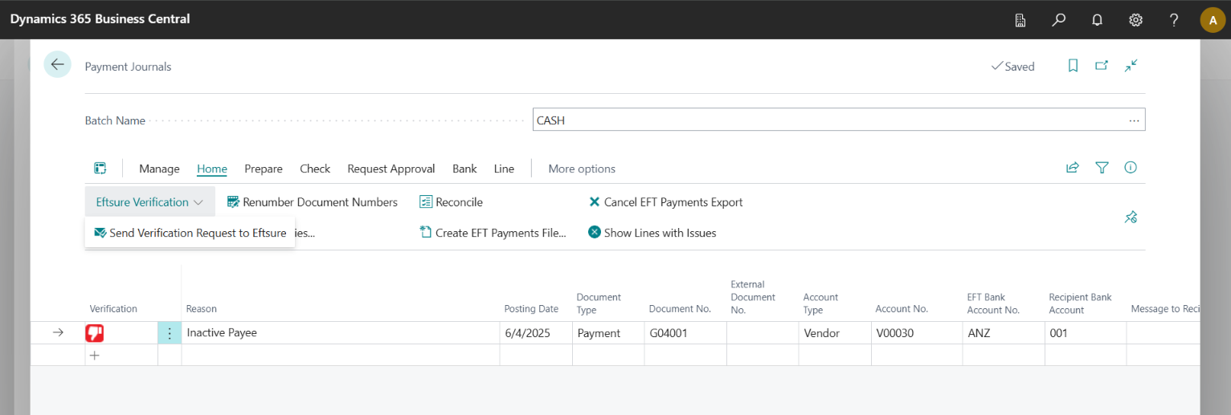Collapse the page with shrink arrows icon

point(1131,66)
